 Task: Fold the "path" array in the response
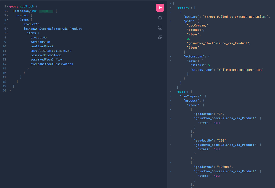(171, 21)
